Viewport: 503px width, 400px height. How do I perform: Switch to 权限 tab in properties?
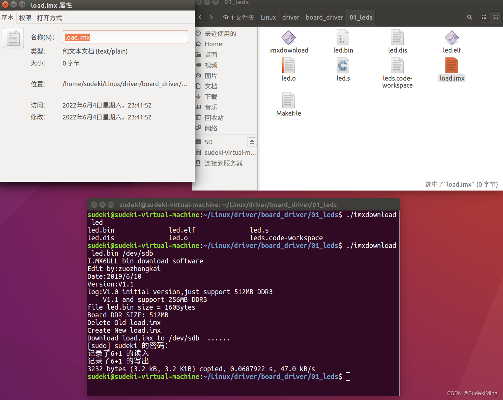point(25,18)
